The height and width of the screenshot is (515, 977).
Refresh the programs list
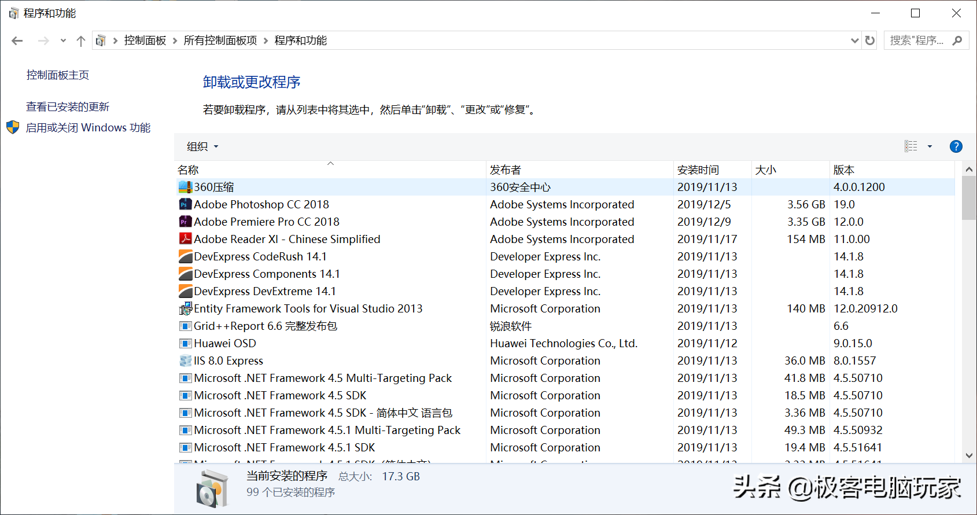click(x=870, y=41)
